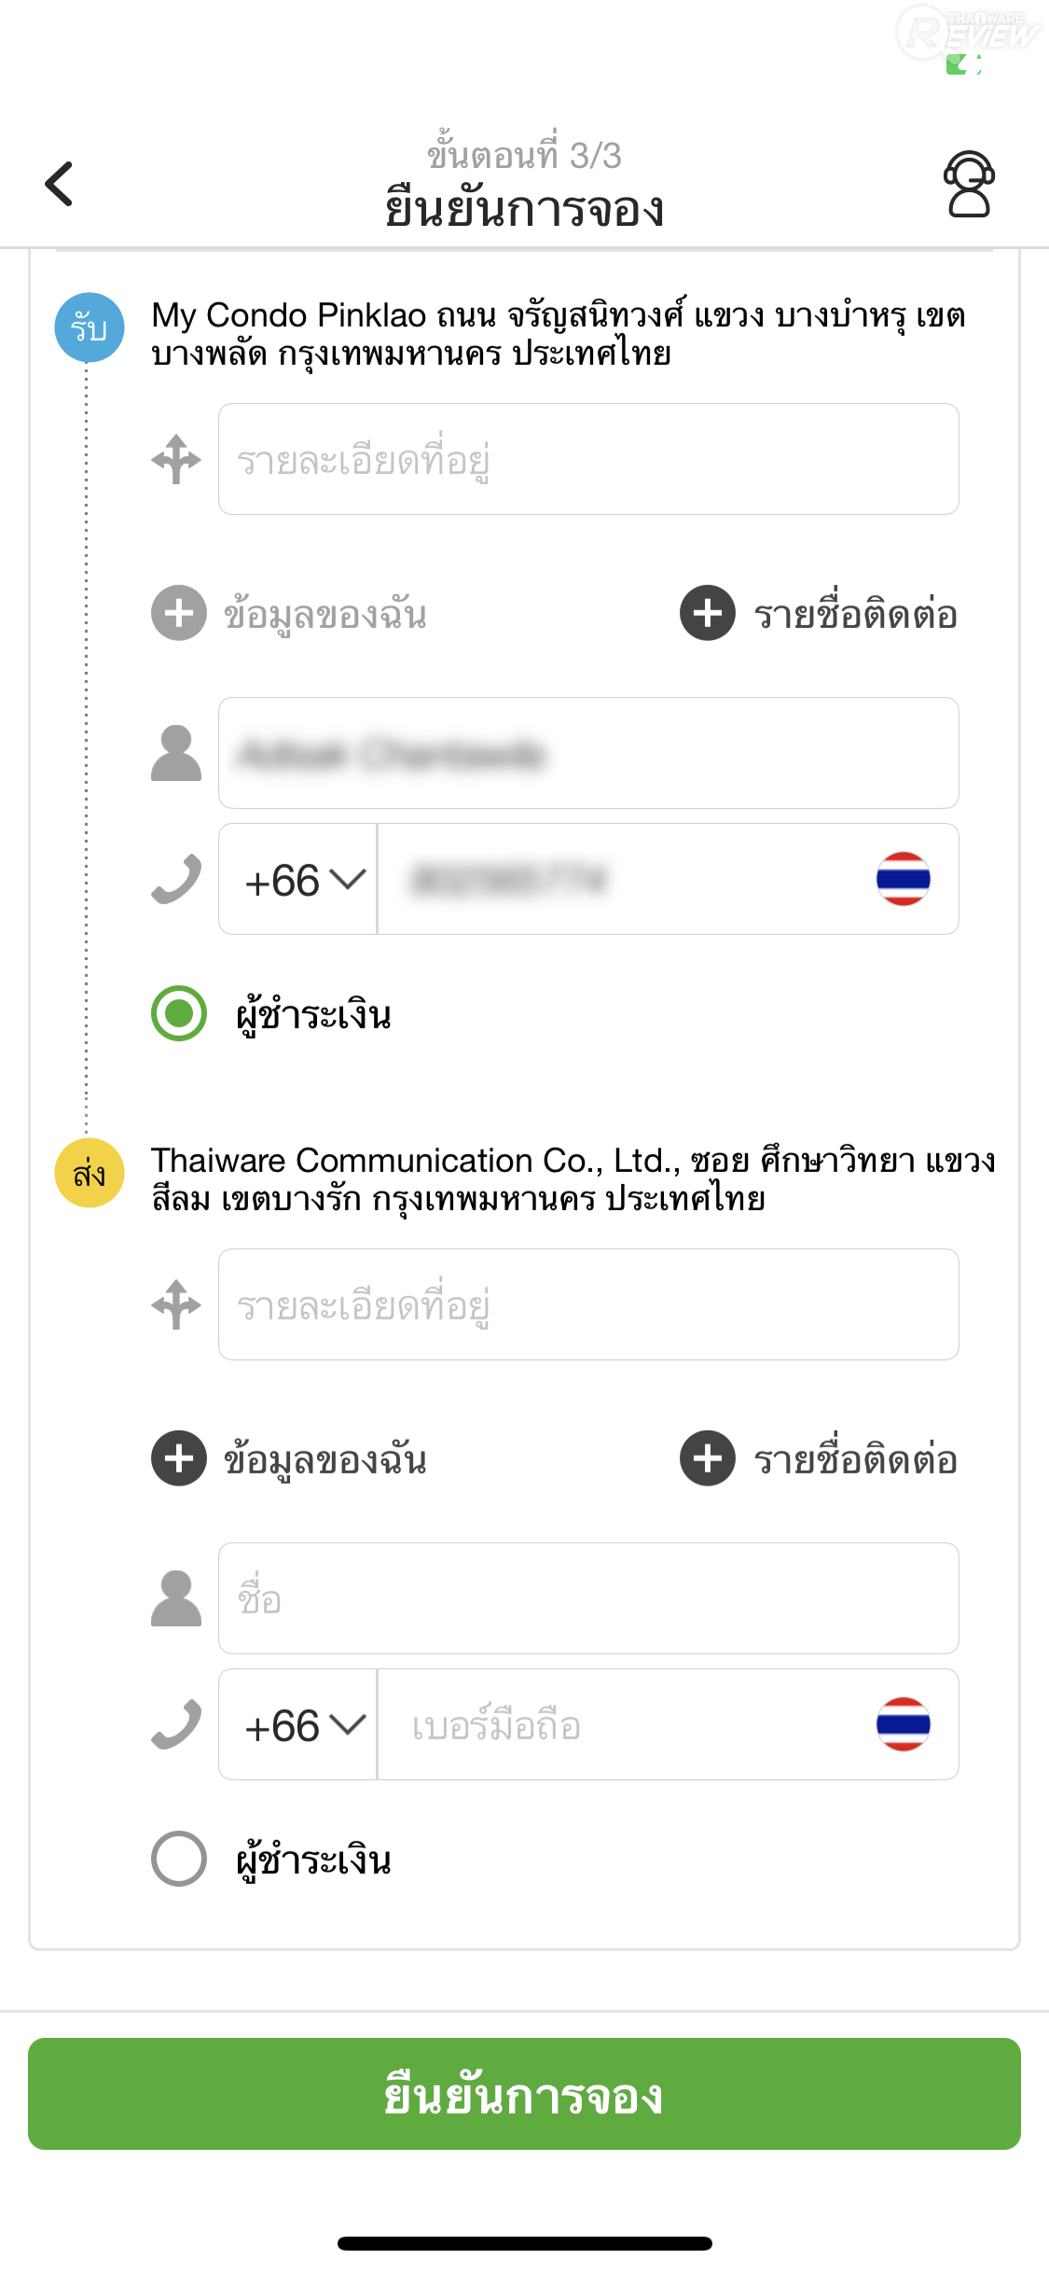
Task: Focus the pickup address details field
Action: point(588,459)
